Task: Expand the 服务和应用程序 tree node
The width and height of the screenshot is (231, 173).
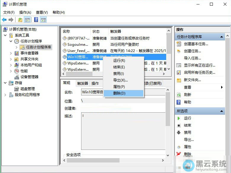Action: pos(5,95)
